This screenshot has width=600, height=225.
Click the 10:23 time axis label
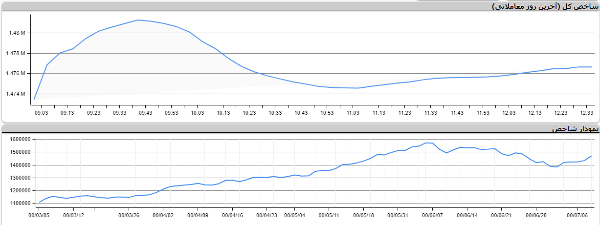click(x=249, y=113)
